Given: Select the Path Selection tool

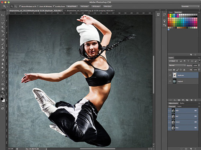Looking at the screenshot, I should point(3,80).
